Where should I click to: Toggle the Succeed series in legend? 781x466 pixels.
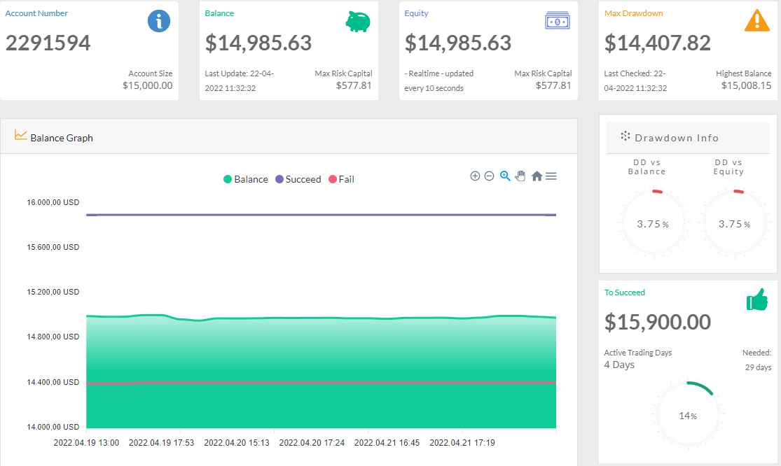[298, 179]
